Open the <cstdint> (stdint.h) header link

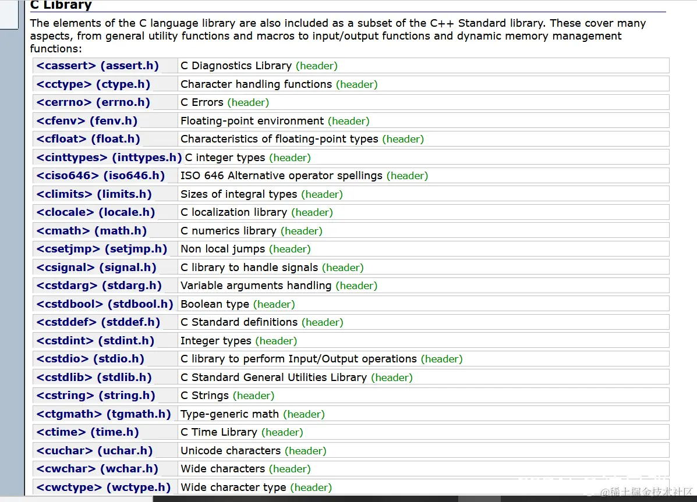pos(95,341)
